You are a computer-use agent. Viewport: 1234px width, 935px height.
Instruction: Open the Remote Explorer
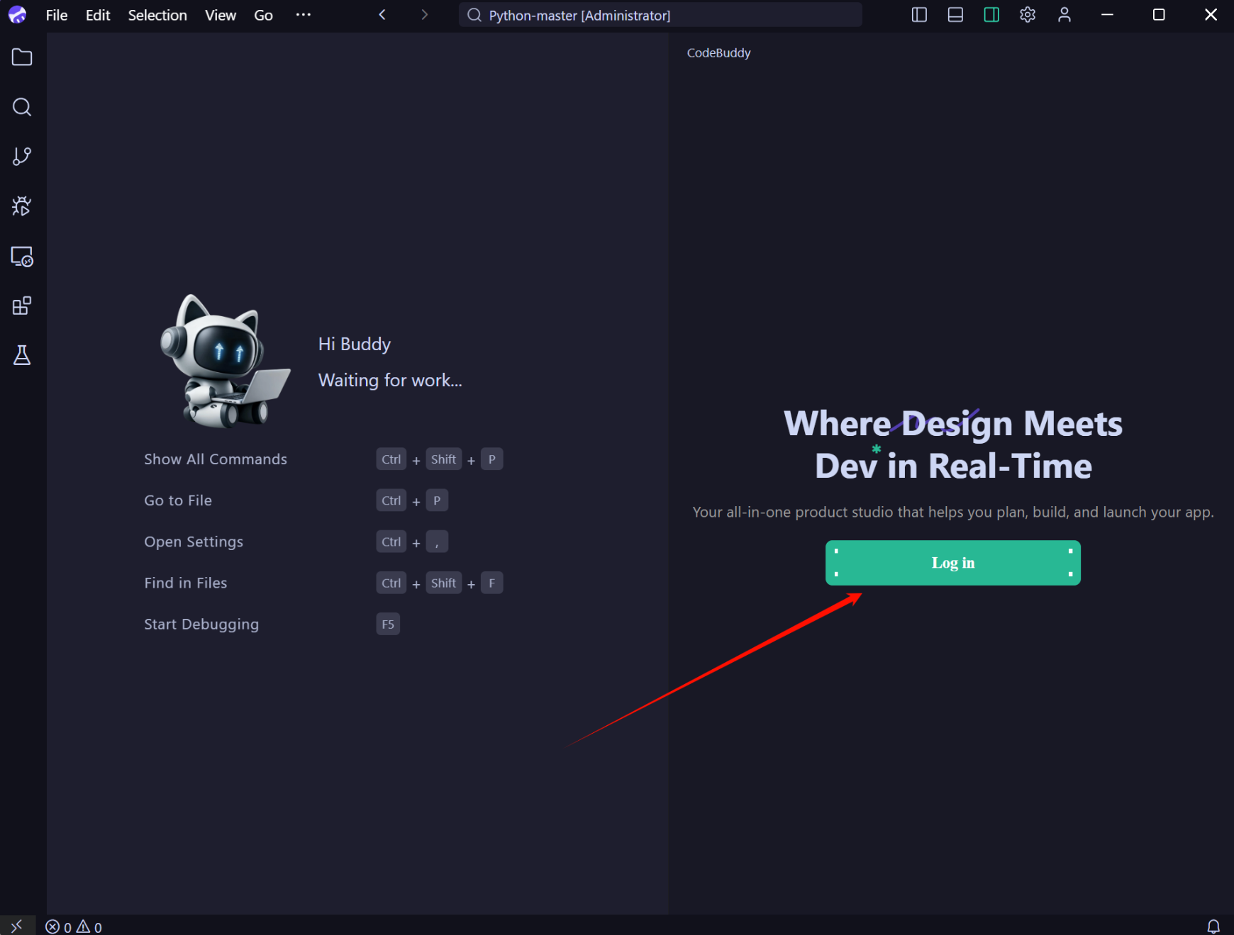coord(21,257)
